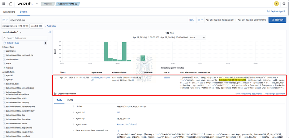Open the agent.id: 003 filter pill

(36, 26)
